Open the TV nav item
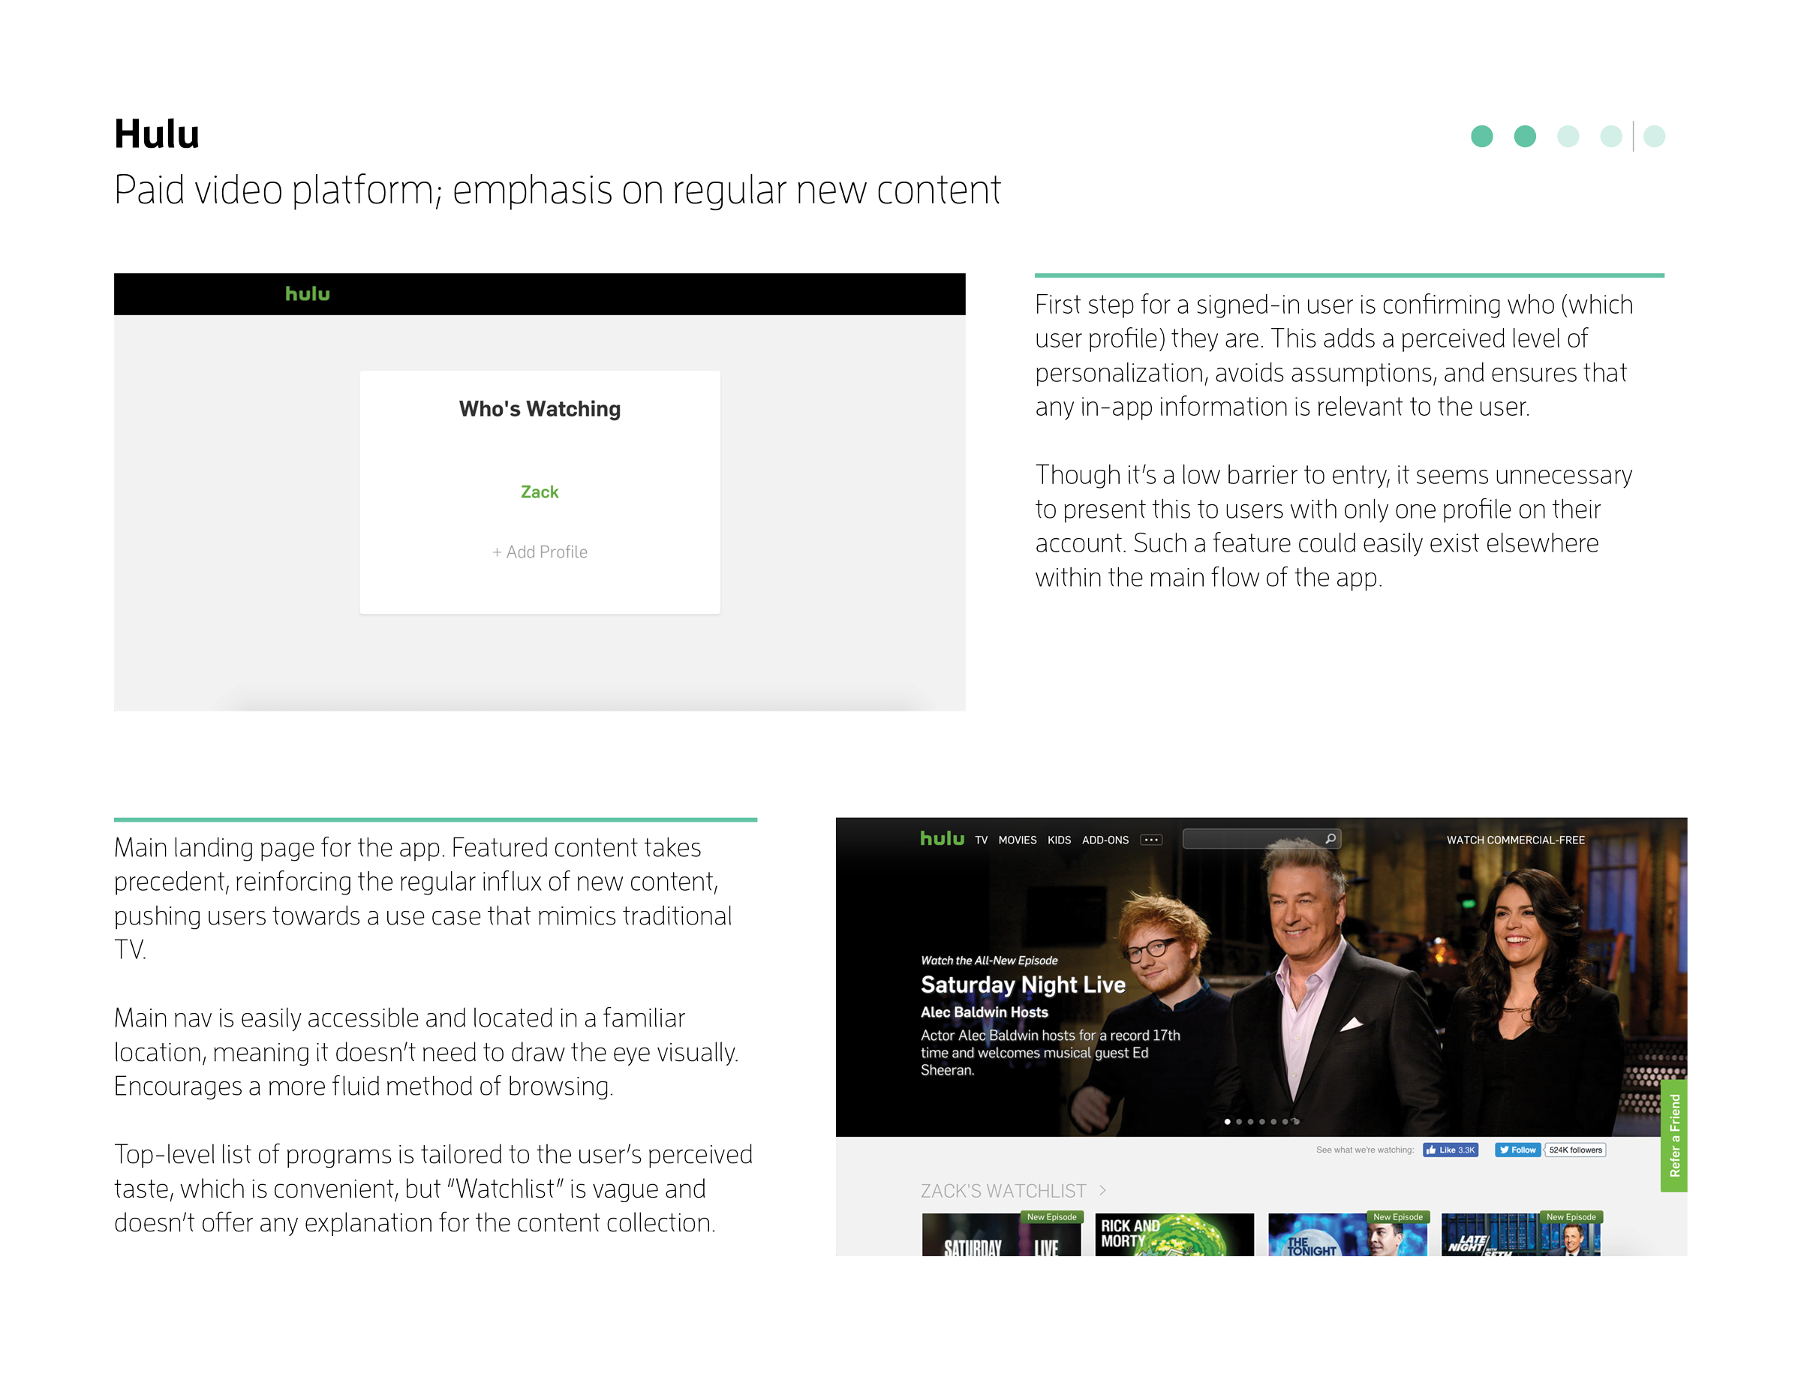 pos(981,840)
